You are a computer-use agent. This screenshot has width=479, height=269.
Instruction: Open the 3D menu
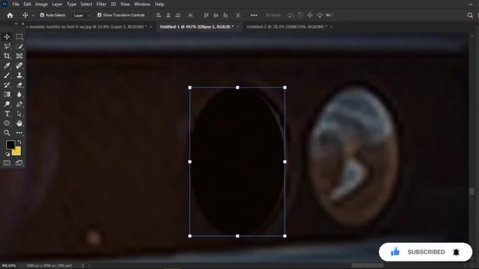(x=113, y=4)
